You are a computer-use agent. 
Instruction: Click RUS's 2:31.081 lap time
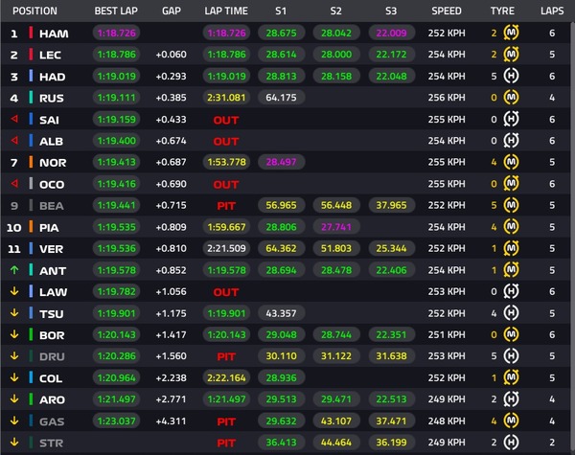[x=226, y=98]
